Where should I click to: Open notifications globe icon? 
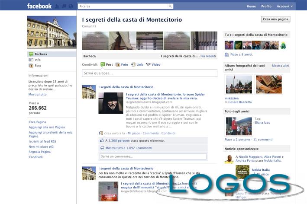[x=71, y=6]
